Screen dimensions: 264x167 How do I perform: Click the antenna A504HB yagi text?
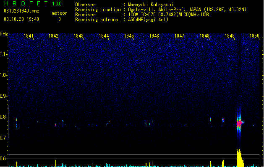148,20
